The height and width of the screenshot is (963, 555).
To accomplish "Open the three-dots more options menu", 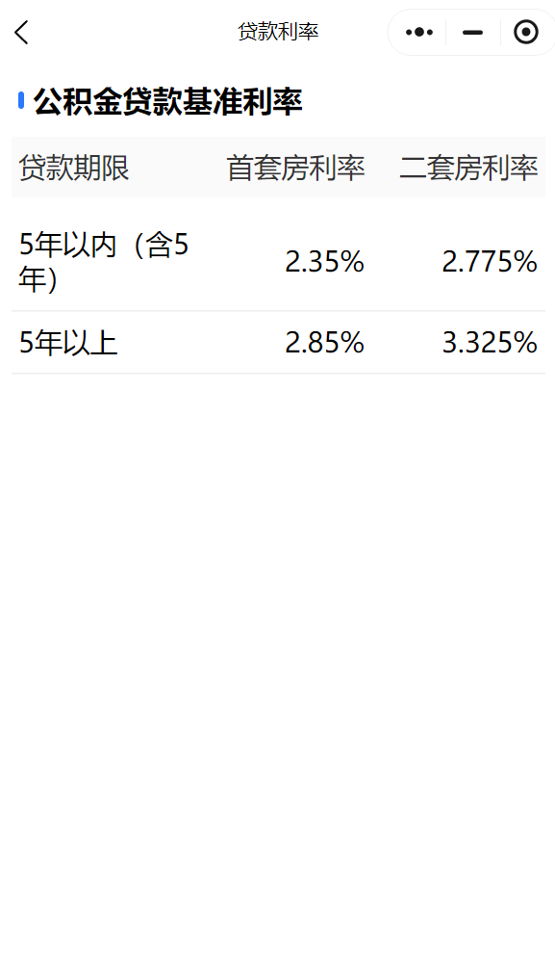I will click(419, 32).
